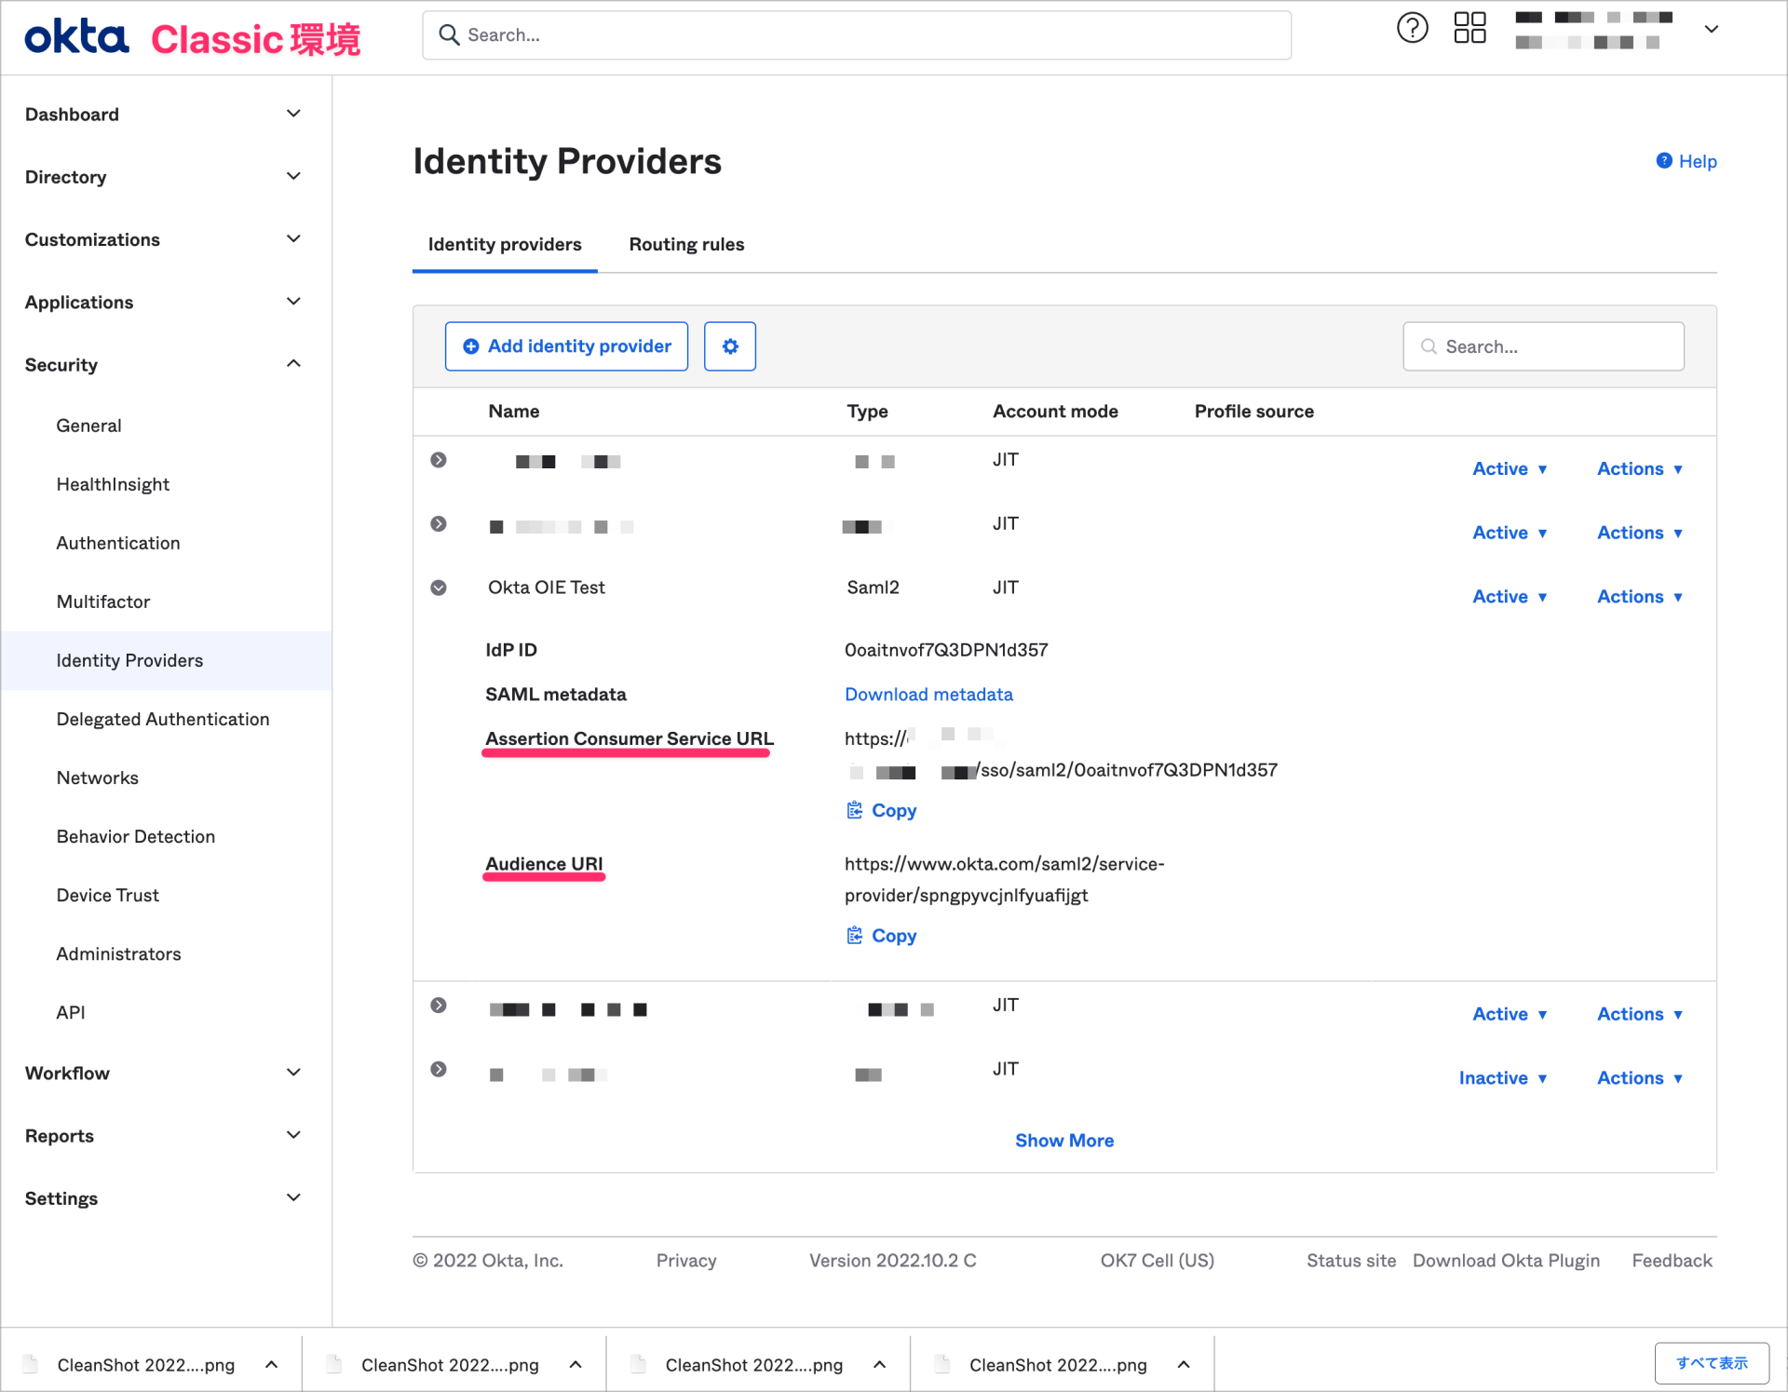The width and height of the screenshot is (1788, 1392).
Task: Click the identity provider search field
Action: point(1542,345)
